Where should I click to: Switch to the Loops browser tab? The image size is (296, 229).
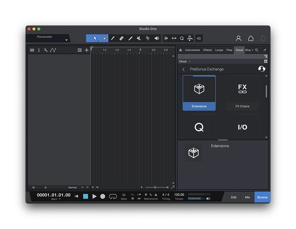[x=219, y=50]
